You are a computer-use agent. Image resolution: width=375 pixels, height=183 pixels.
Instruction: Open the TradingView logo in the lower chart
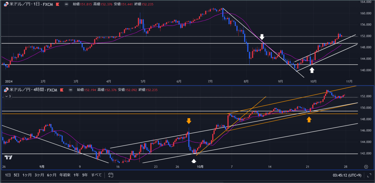click(x=8, y=157)
